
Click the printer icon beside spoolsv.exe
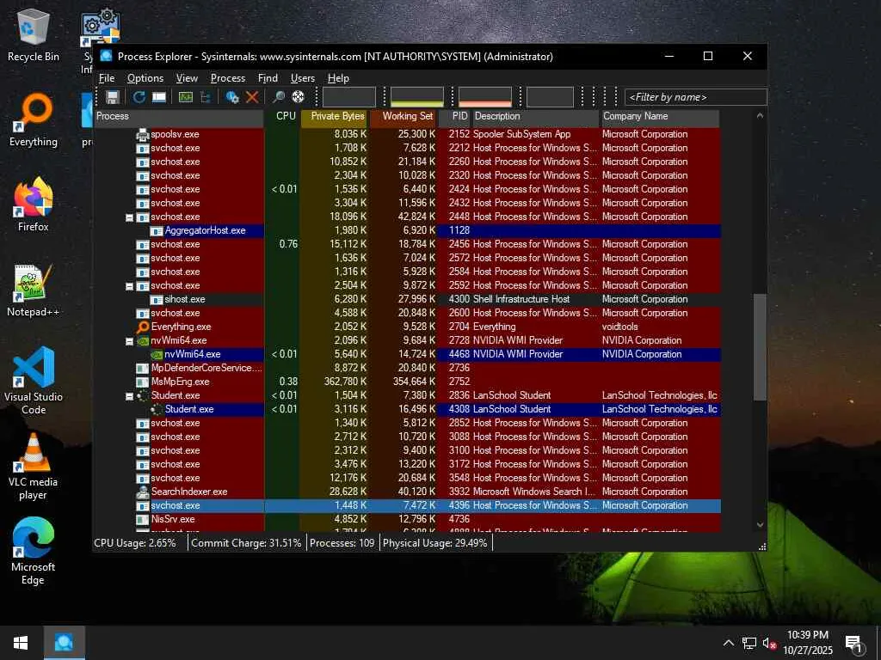(x=143, y=134)
